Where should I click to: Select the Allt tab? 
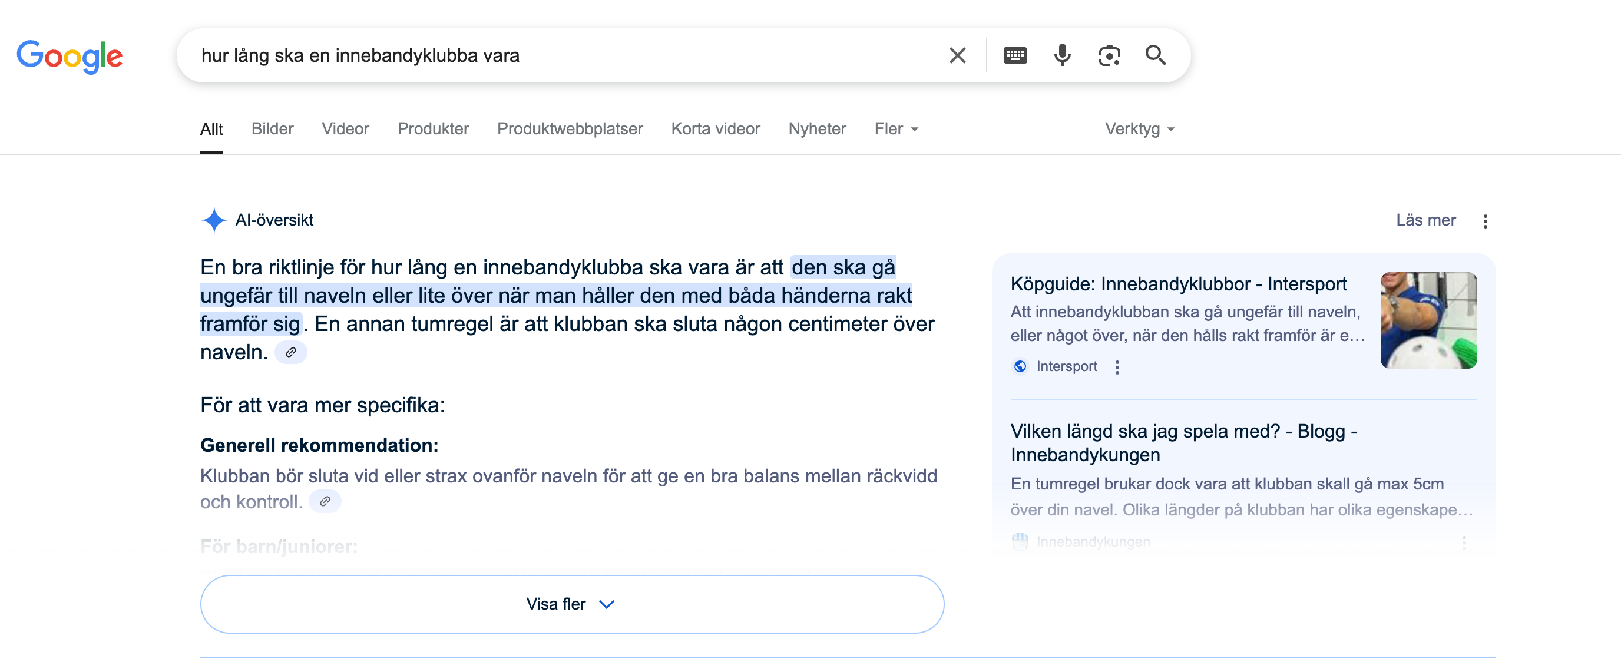[x=211, y=129]
